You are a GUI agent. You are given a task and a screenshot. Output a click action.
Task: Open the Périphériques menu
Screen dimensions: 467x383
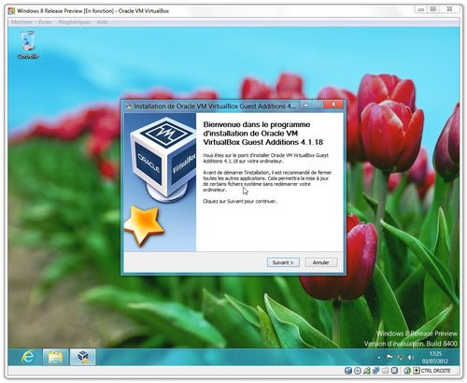(x=74, y=22)
